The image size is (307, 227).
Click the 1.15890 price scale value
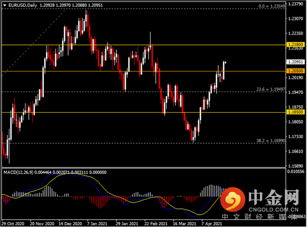(296, 166)
